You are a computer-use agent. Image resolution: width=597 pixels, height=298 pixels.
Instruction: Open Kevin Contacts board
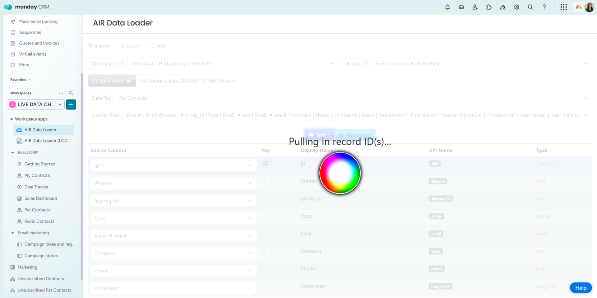tap(39, 221)
